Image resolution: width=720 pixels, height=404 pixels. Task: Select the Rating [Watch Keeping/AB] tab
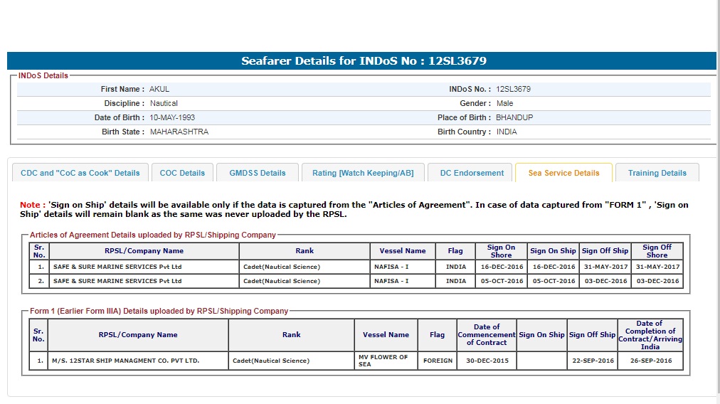[x=363, y=173]
